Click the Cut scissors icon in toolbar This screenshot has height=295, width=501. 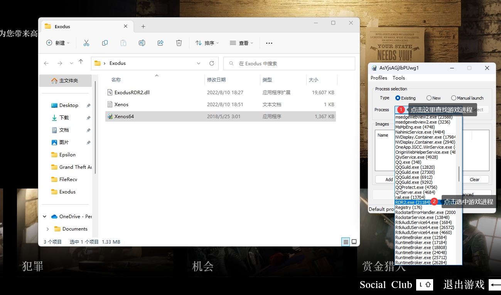(86, 43)
